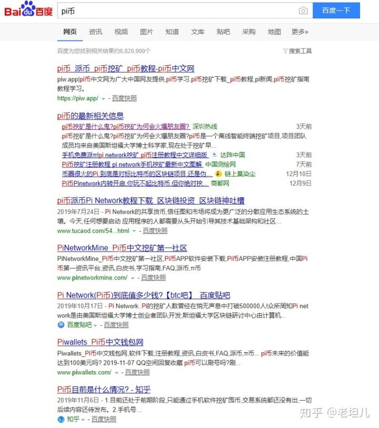379x428 pixels.
Task: Click the https://piw.app/ URL
Action: tap(78, 98)
